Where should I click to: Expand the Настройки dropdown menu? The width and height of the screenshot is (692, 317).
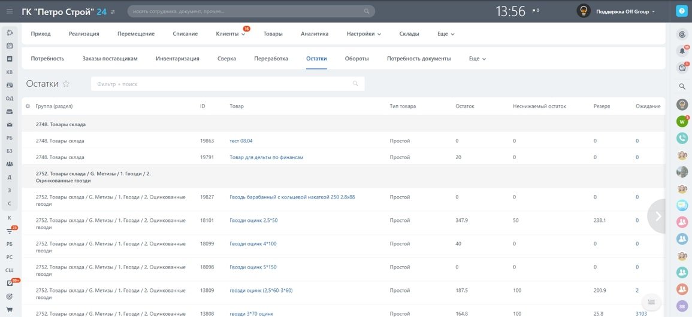[x=364, y=34]
